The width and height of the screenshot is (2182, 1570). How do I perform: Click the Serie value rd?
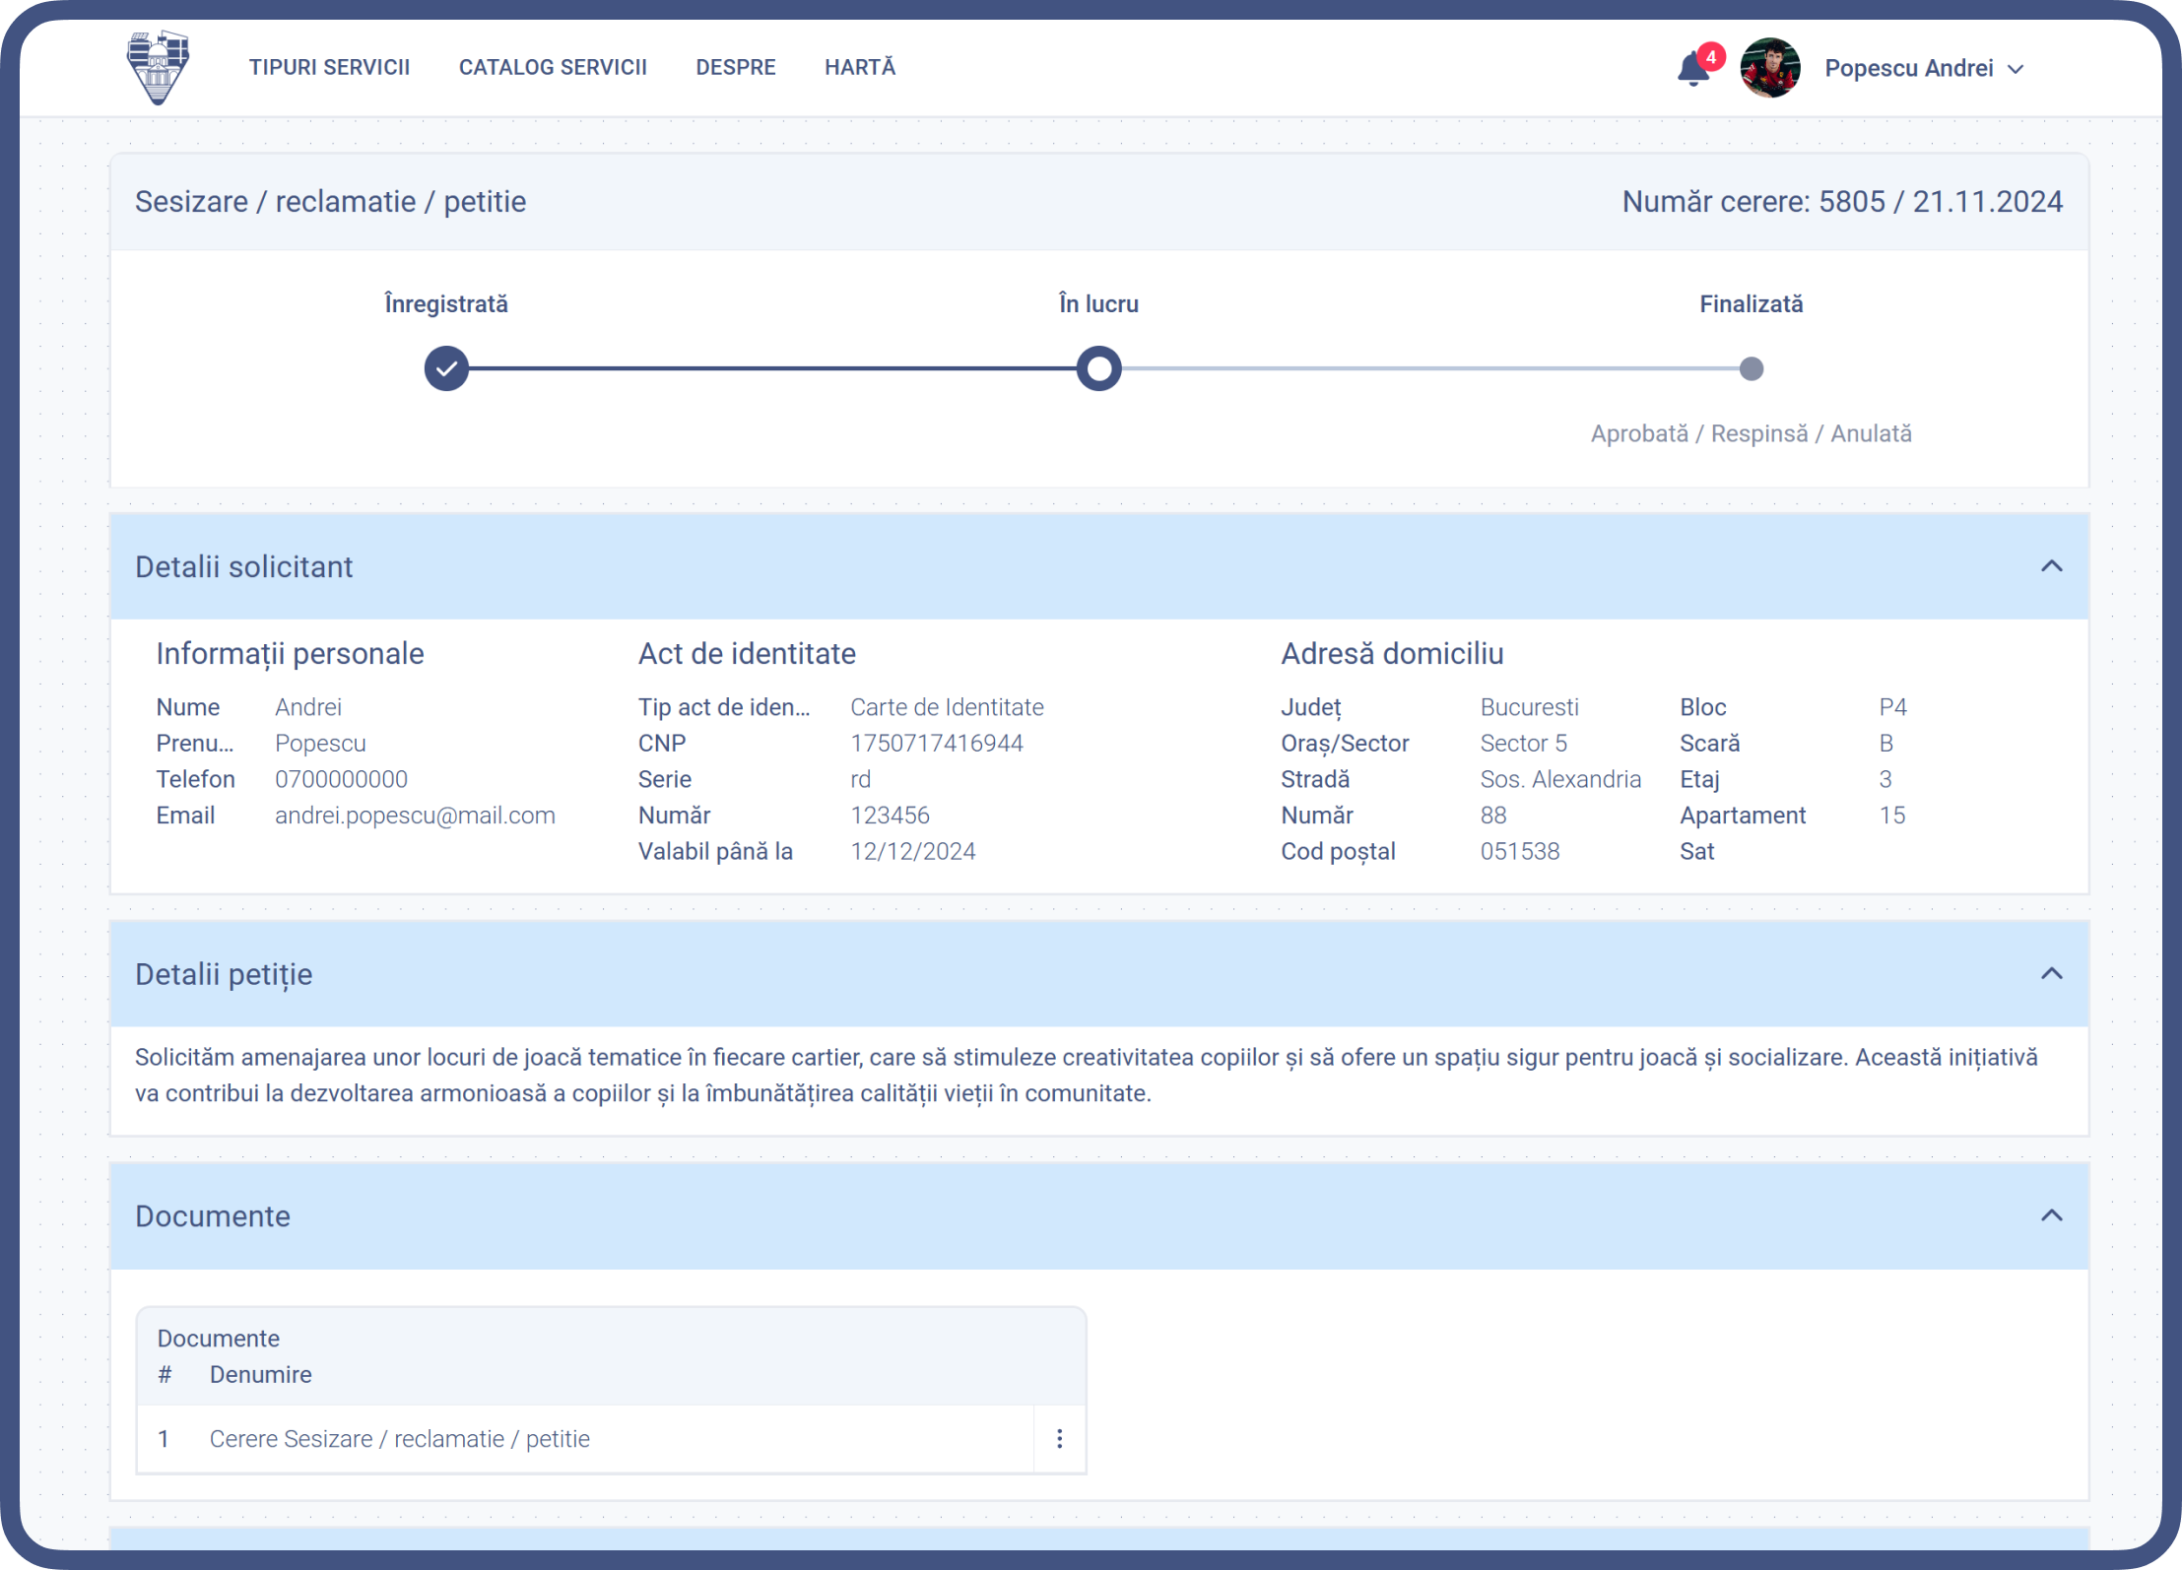pos(860,779)
